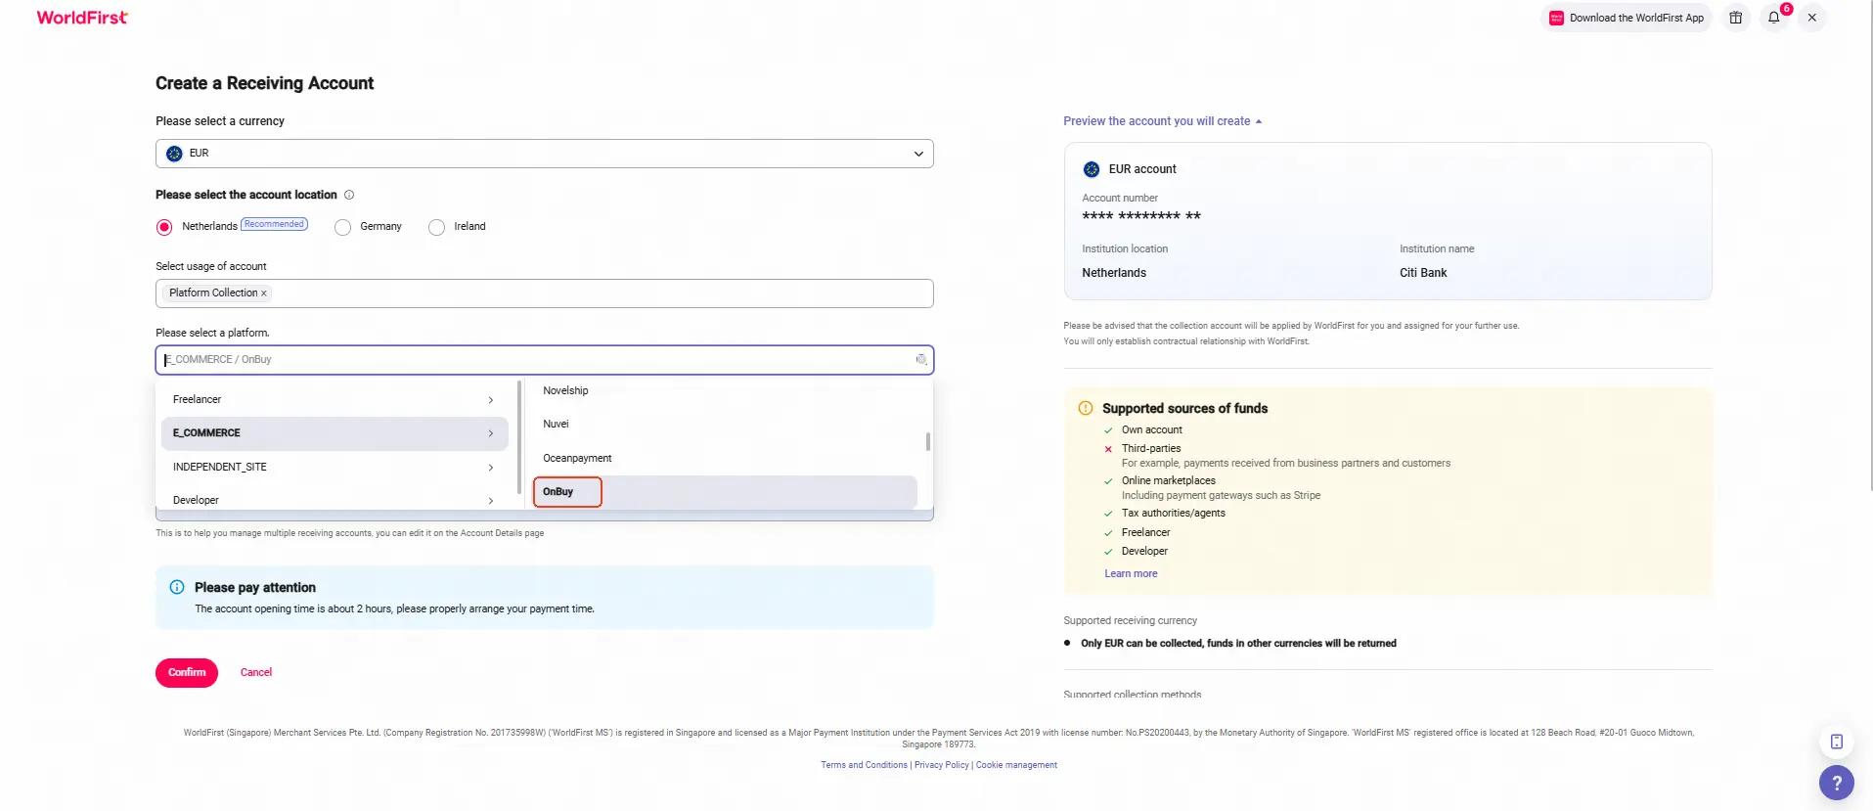The height and width of the screenshot is (811, 1873).
Task: Click the Cancel link
Action: click(256, 673)
